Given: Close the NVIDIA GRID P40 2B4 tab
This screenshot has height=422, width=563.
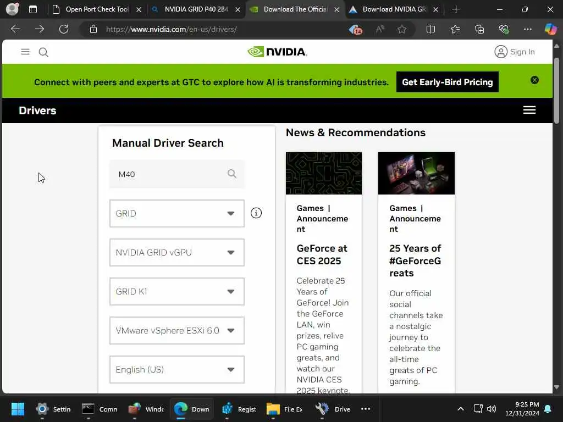Looking at the screenshot, I should pos(238,10).
